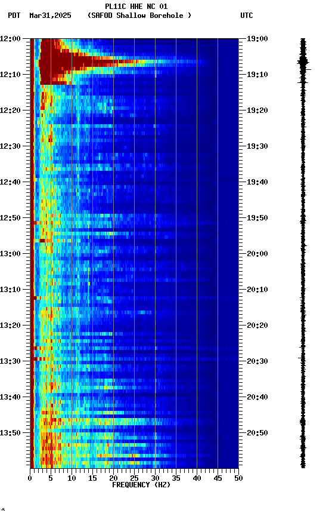
Task: Click the date Mar31,2025
Action: [50, 16]
